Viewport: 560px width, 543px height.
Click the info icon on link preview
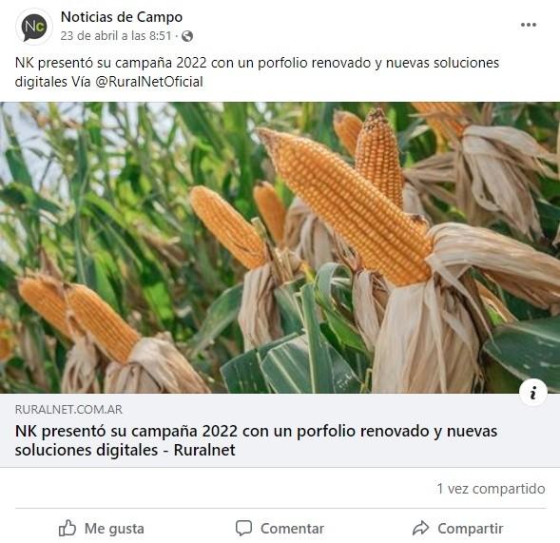[532, 393]
